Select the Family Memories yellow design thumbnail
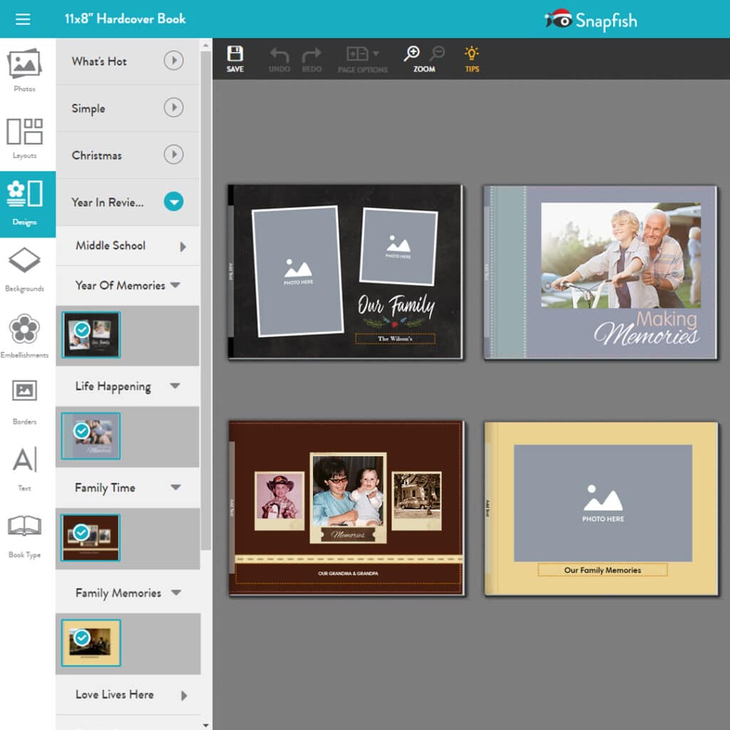 pos(90,642)
